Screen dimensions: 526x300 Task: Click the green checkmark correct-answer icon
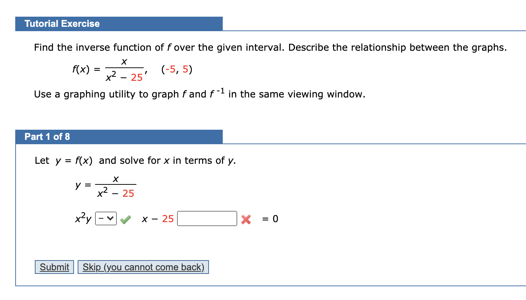coord(125,219)
